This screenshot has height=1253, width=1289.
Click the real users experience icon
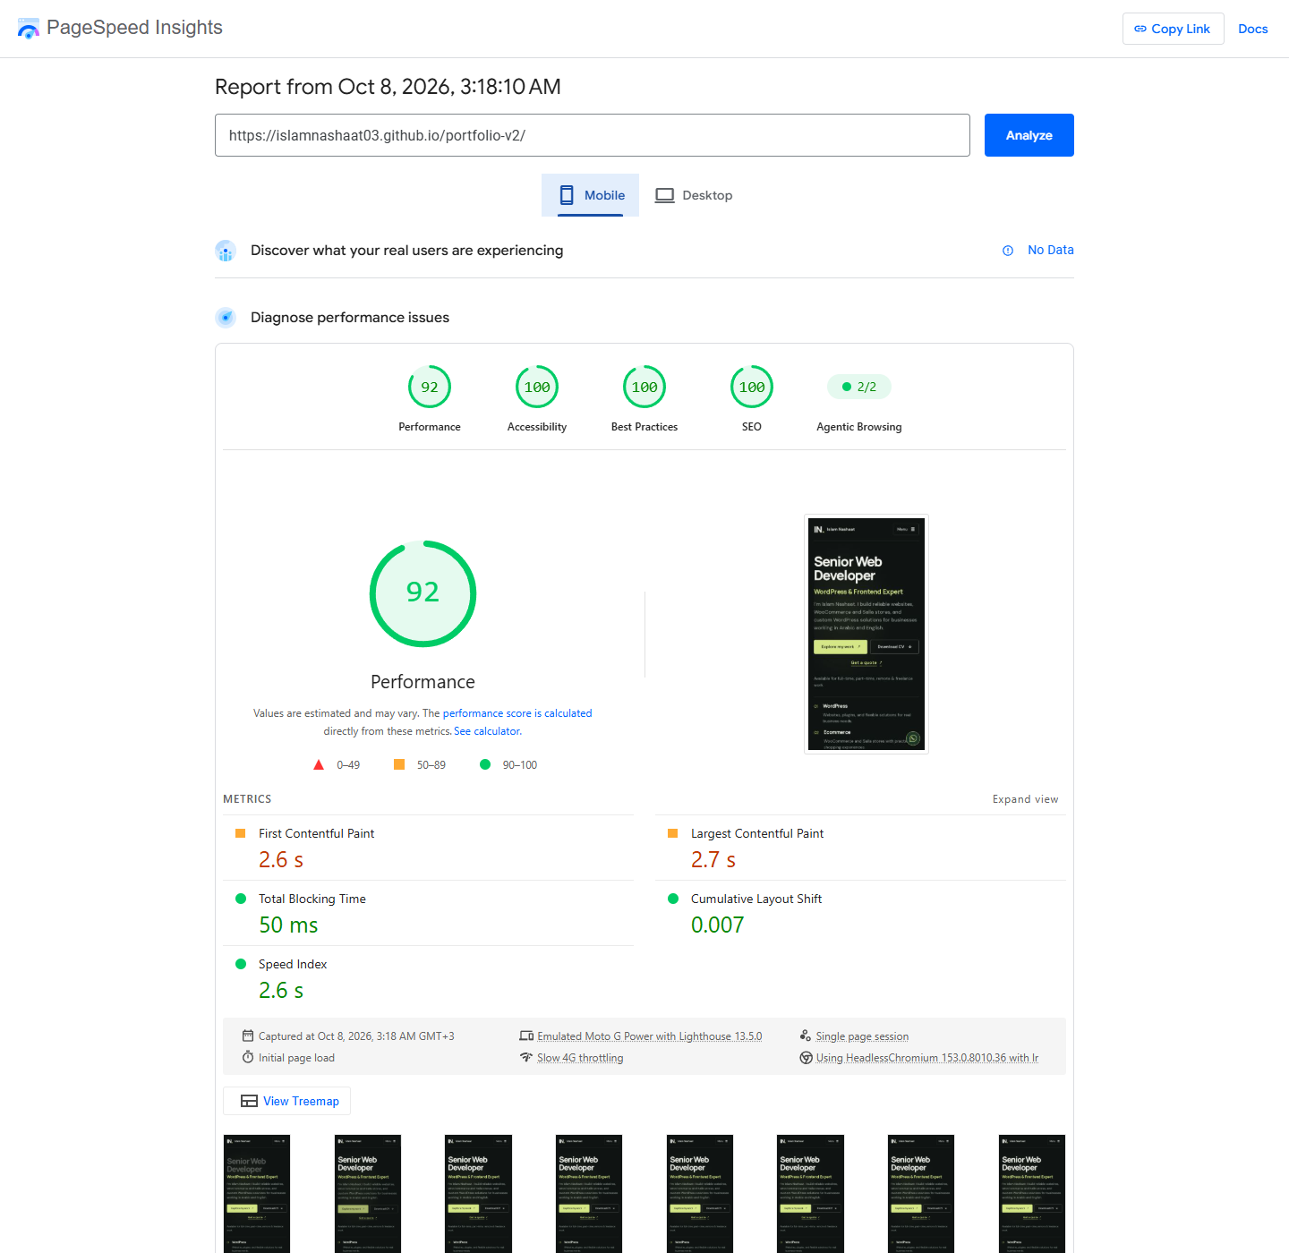click(226, 251)
